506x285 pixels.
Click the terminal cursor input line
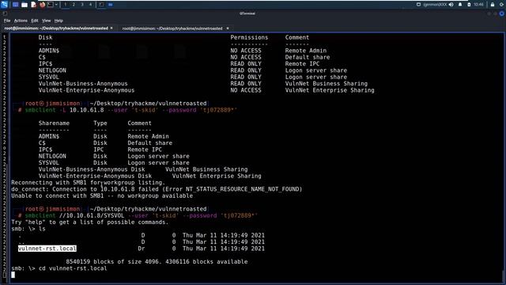click(x=13, y=275)
